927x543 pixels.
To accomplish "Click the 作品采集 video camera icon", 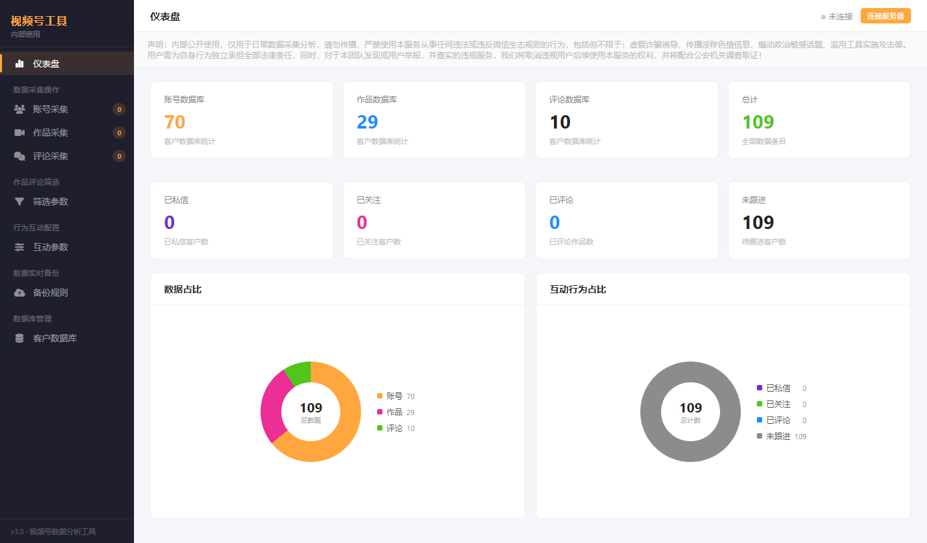I will tap(19, 133).
